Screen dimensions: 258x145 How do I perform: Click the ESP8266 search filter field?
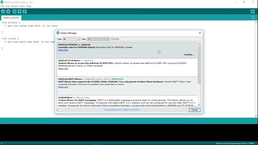point(156,39)
